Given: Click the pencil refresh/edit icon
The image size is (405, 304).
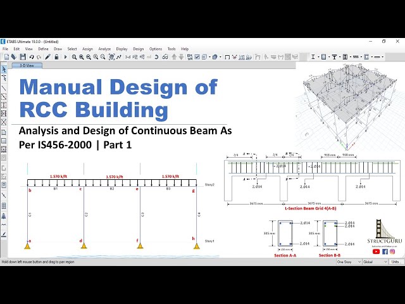Looking at the screenshot, I should [47, 57].
